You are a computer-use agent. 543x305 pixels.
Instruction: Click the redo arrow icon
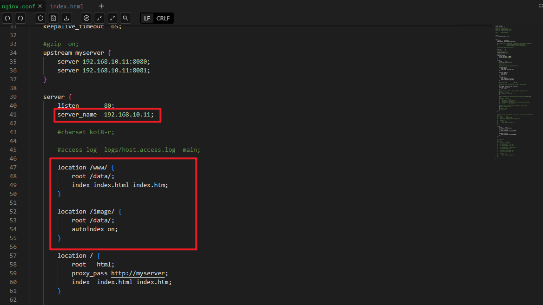point(21,18)
